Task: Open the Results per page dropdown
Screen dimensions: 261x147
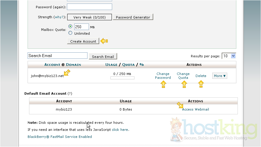Action: pyautogui.click(x=229, y=56)
